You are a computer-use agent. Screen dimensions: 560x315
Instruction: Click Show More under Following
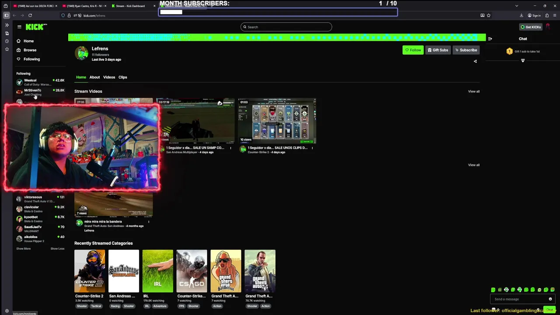pyautogui.click(x=24, y=248)
